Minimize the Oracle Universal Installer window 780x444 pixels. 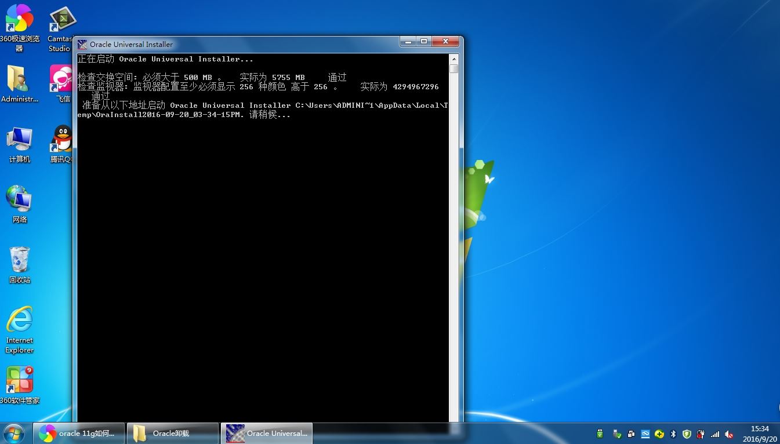click(408, 41)
